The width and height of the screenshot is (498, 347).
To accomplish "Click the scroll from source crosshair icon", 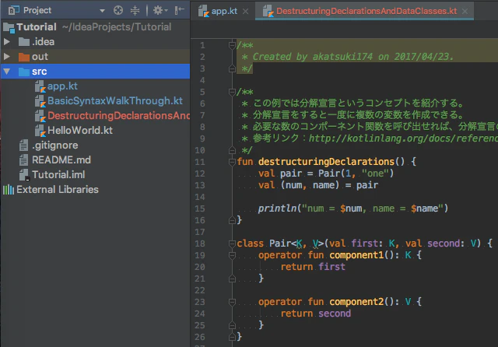I will pyautogui.click(x=118, y=10).
